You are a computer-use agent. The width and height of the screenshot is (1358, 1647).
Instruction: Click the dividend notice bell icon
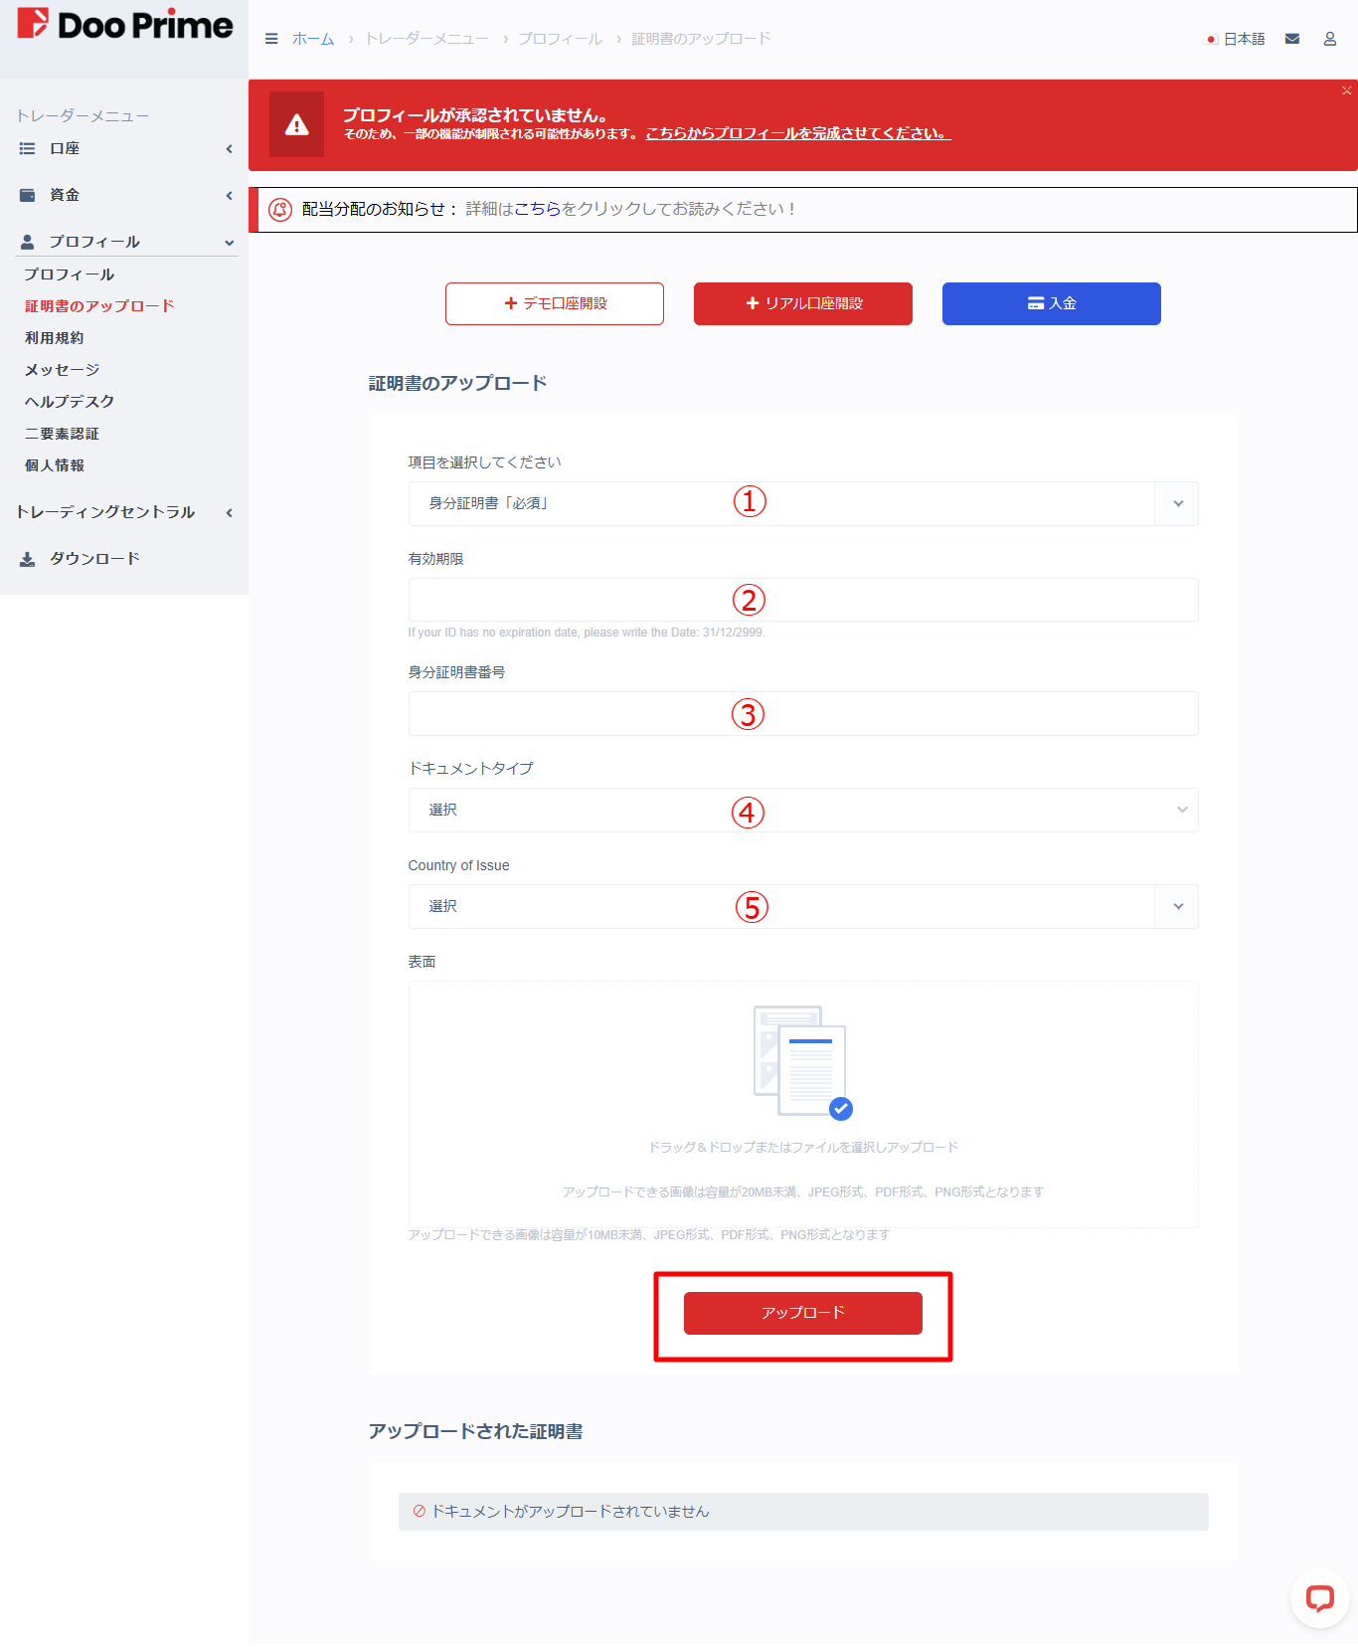pyautogui.click(x=280, y=209)
